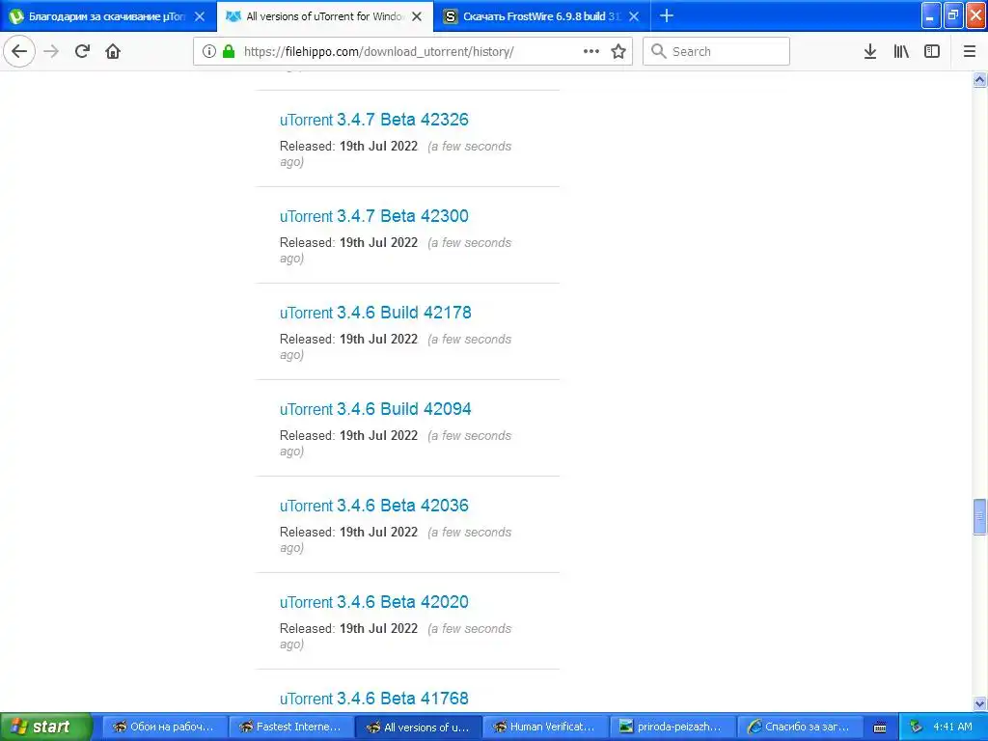
Task: Show the sidebars
Action: coord(932,51)
